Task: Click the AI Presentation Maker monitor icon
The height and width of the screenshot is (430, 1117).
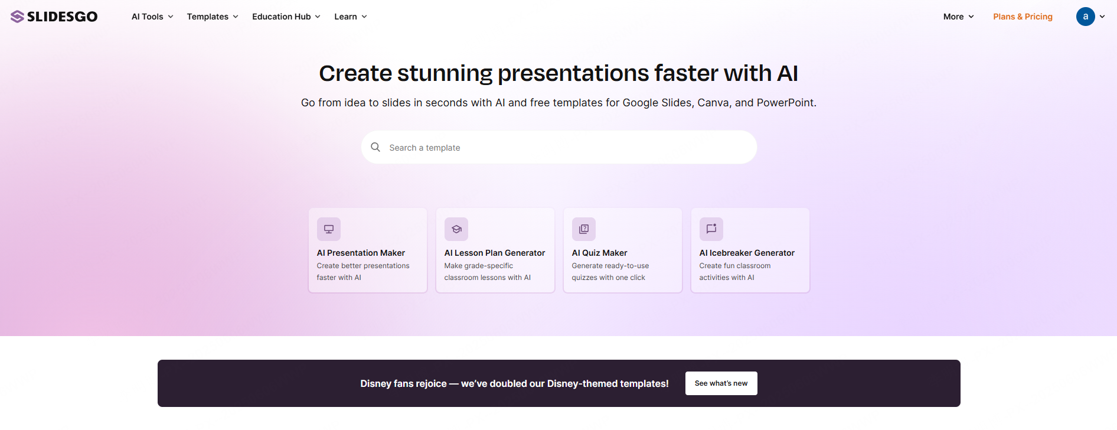Action: 329,229
